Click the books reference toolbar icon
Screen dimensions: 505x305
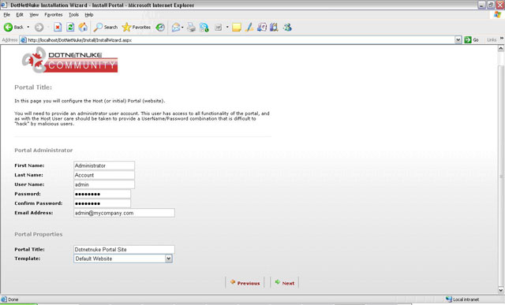(274, 28)
